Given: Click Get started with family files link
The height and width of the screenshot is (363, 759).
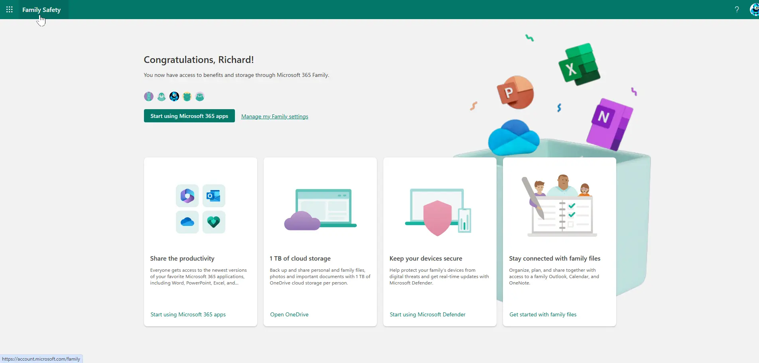Looking at the screenshot, I should coord(543,314).
